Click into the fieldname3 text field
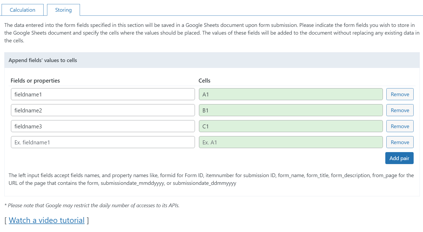Image resolution: width=423 pixels, height=232 pixels. click(103, 126)
